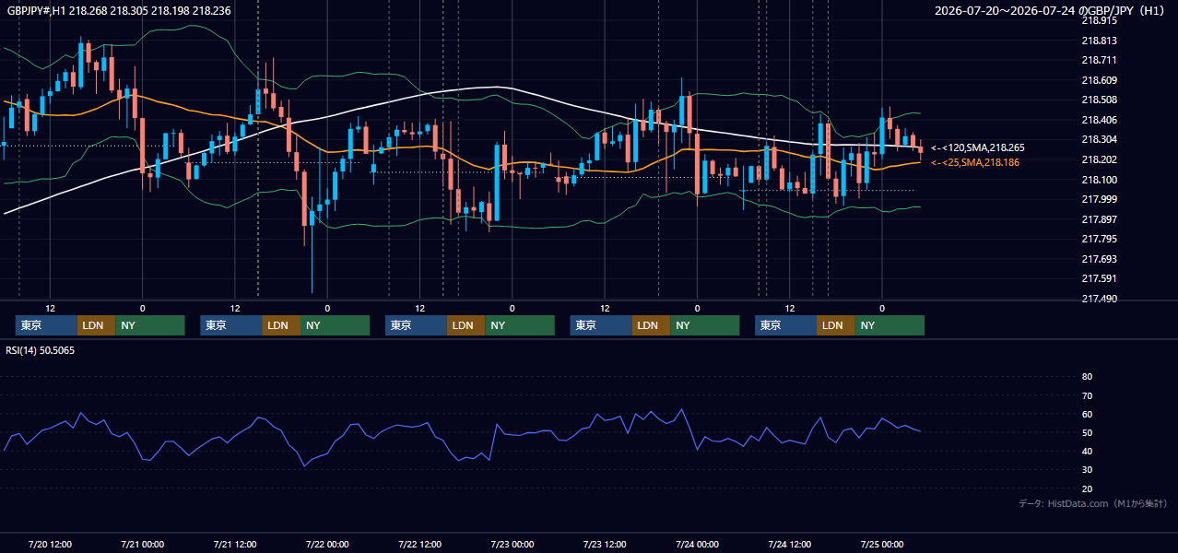
Task: Click the RSI(14) 50.5065 indicator label
Action: (41, 350)
